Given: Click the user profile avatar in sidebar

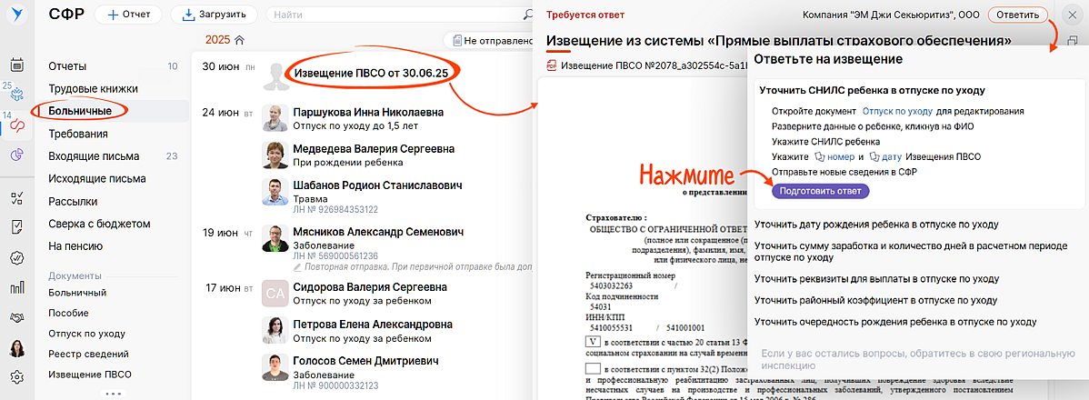Looking at the screenshot, I should coord(16,348).
